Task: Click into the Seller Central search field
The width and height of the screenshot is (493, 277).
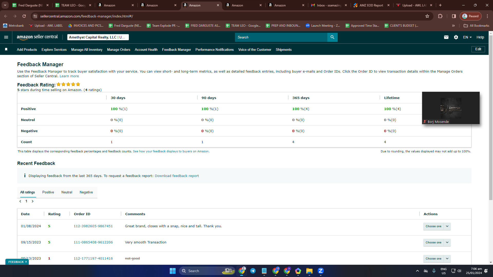Action: coord(281,37)
